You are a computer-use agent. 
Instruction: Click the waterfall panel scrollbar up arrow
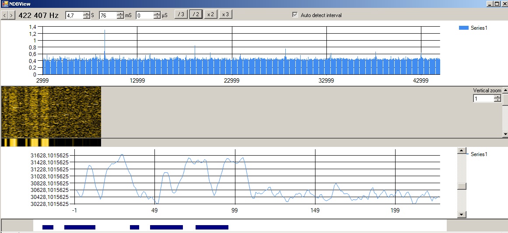click(x=505, y=90)
